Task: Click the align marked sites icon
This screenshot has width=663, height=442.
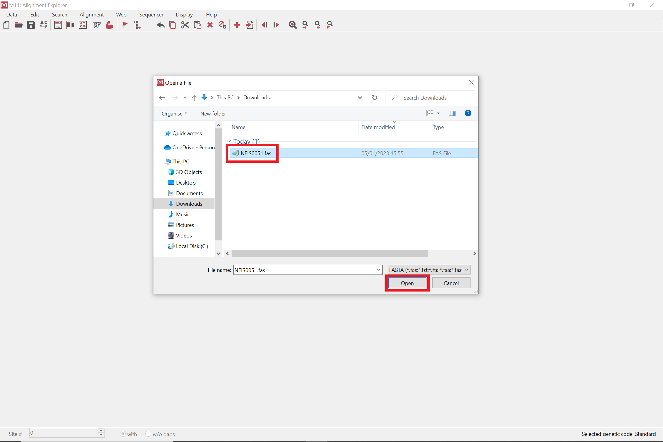Action: 137,25
